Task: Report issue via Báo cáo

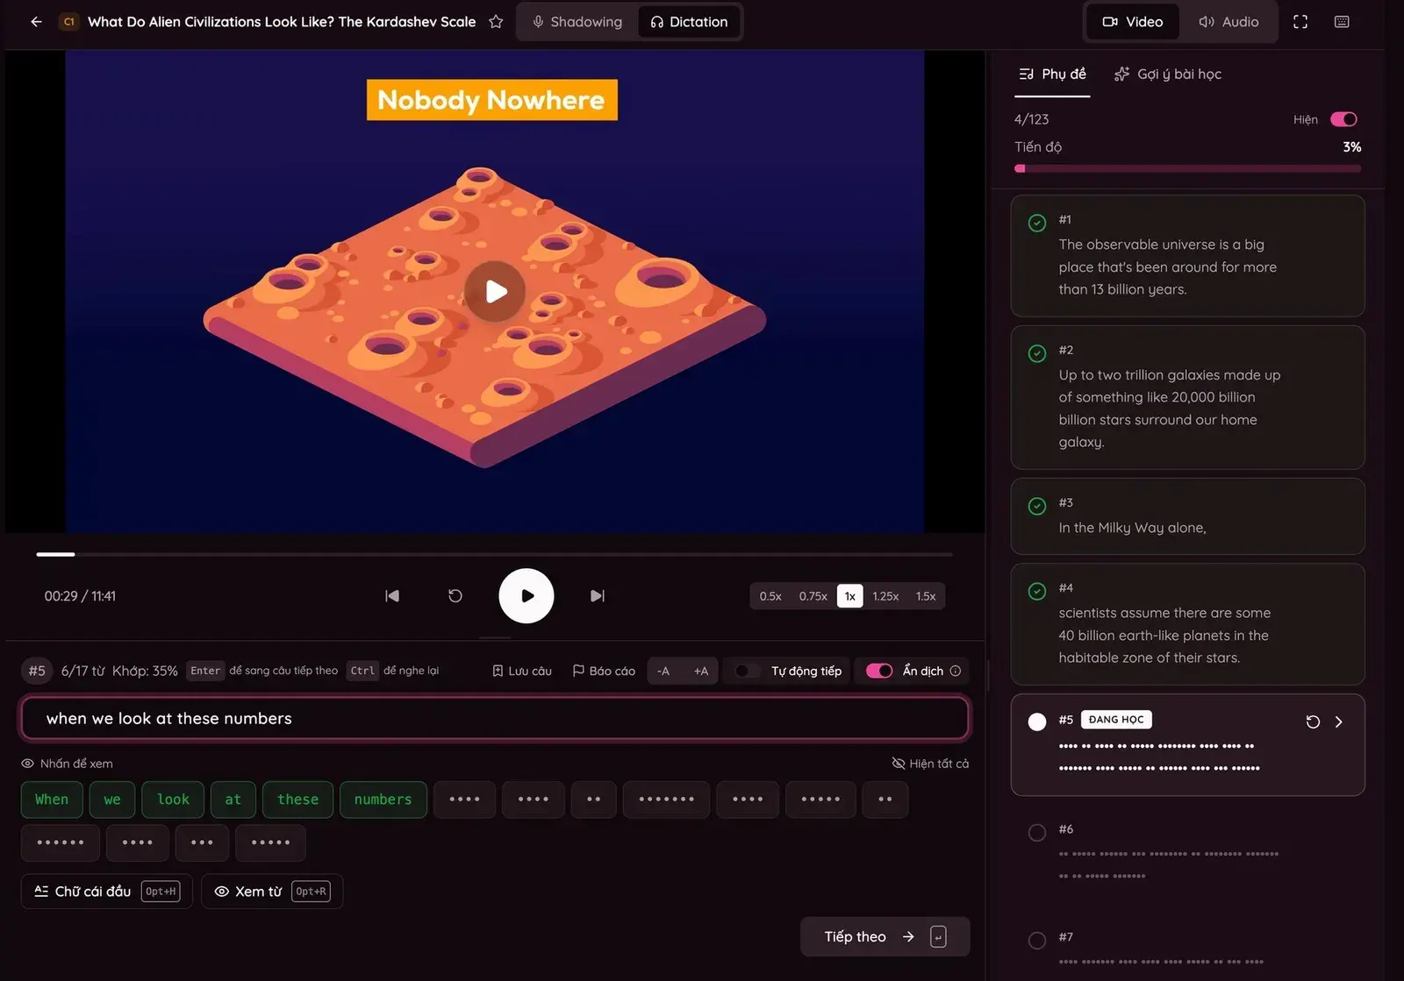Action: coord(604,671)
